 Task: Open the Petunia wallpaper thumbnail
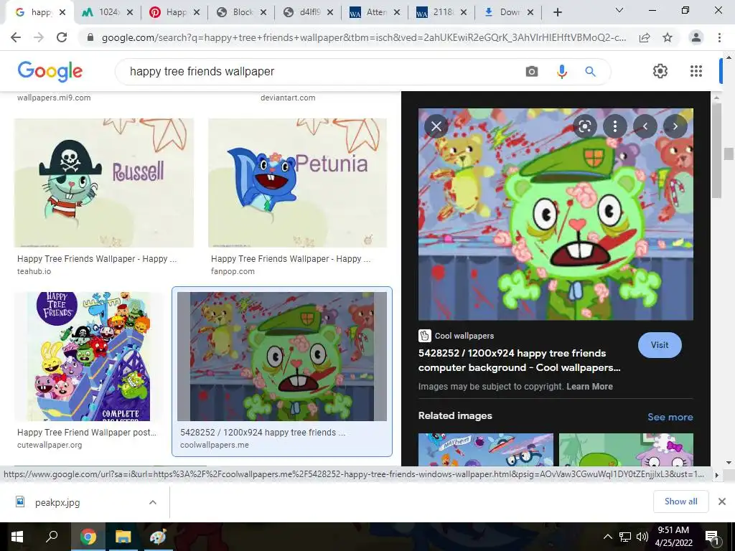point(298,183)
